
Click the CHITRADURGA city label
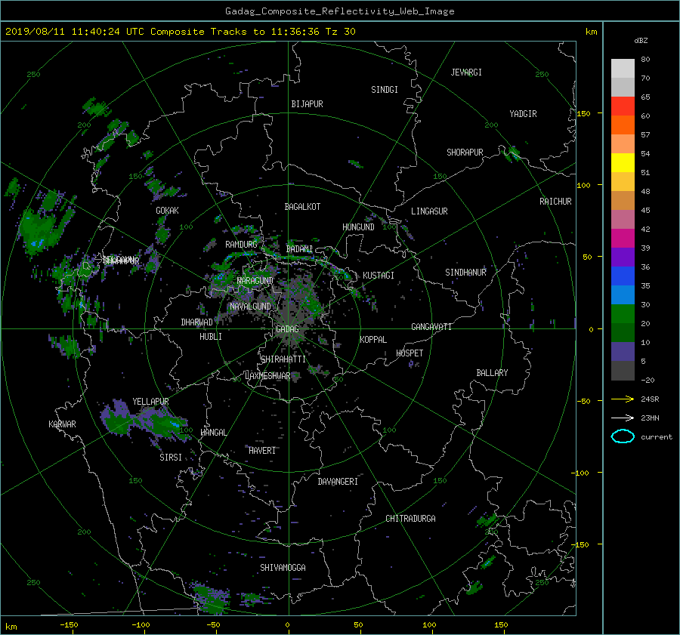coord(411,519)
